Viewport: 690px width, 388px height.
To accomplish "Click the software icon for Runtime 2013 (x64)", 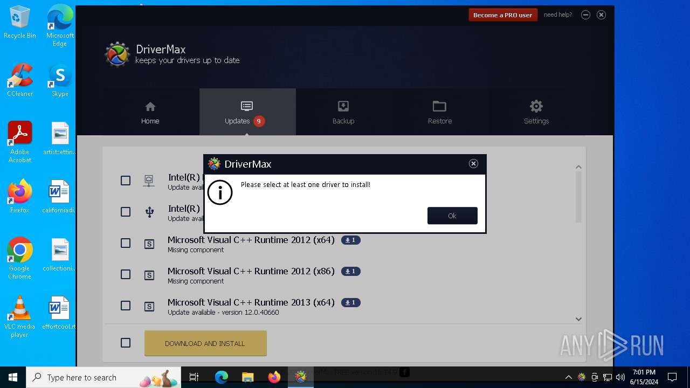I will click(149, 307).
